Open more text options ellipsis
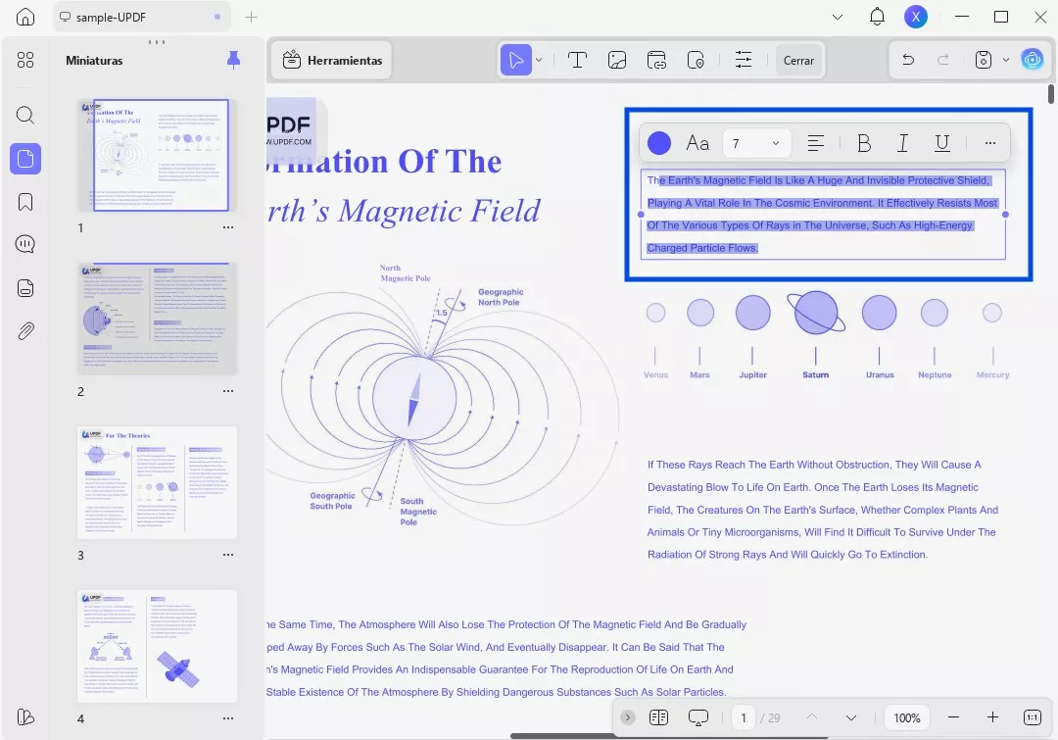The image size is (1058, 740). pos(989,143)
